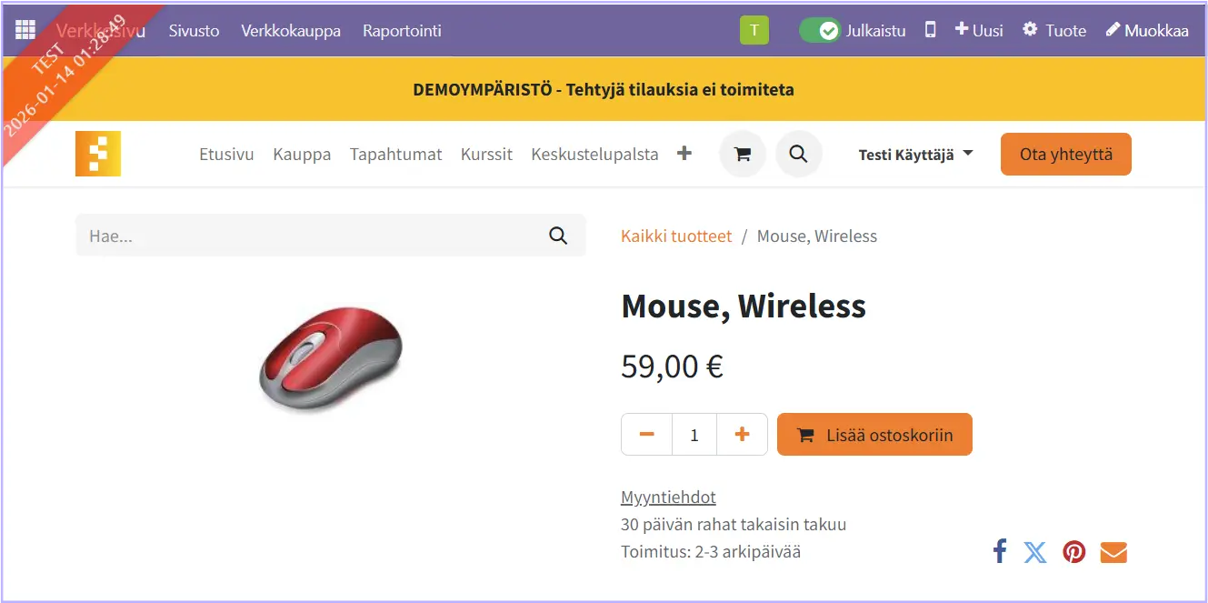The height and width of the screenshot is (603, 1208).
Task: Share product on X (Twitter)
Action: [x=1035, y=552]
